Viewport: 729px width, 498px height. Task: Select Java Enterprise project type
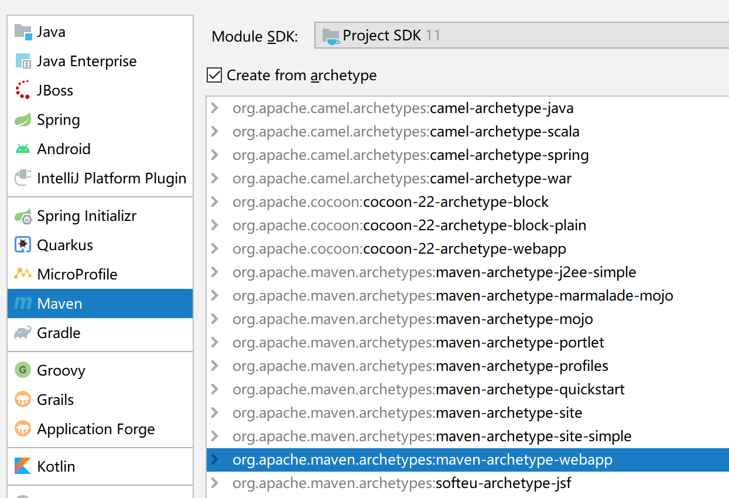(87, 62)
